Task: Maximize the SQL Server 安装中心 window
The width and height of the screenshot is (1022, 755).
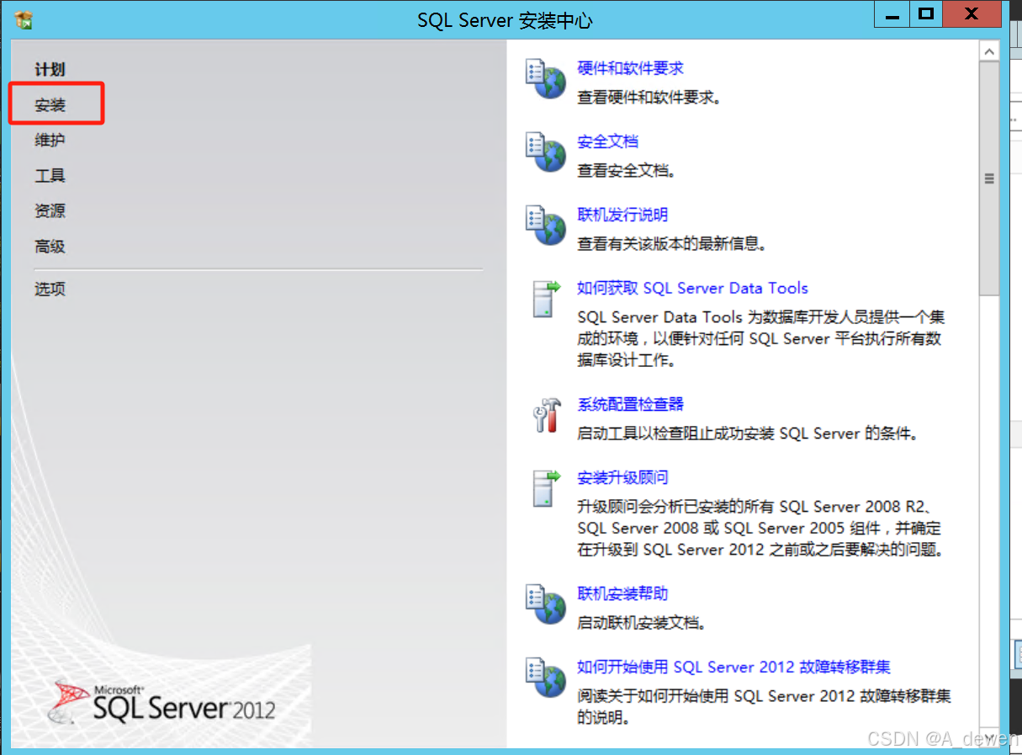Action: pos(926,13)
